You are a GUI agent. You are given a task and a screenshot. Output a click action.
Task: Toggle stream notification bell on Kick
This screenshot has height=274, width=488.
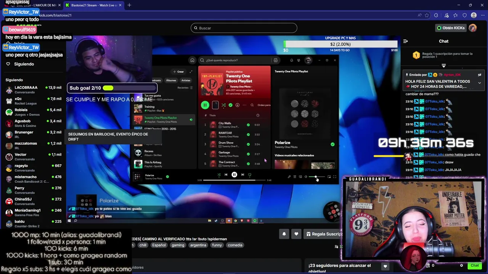click(284, 234)
